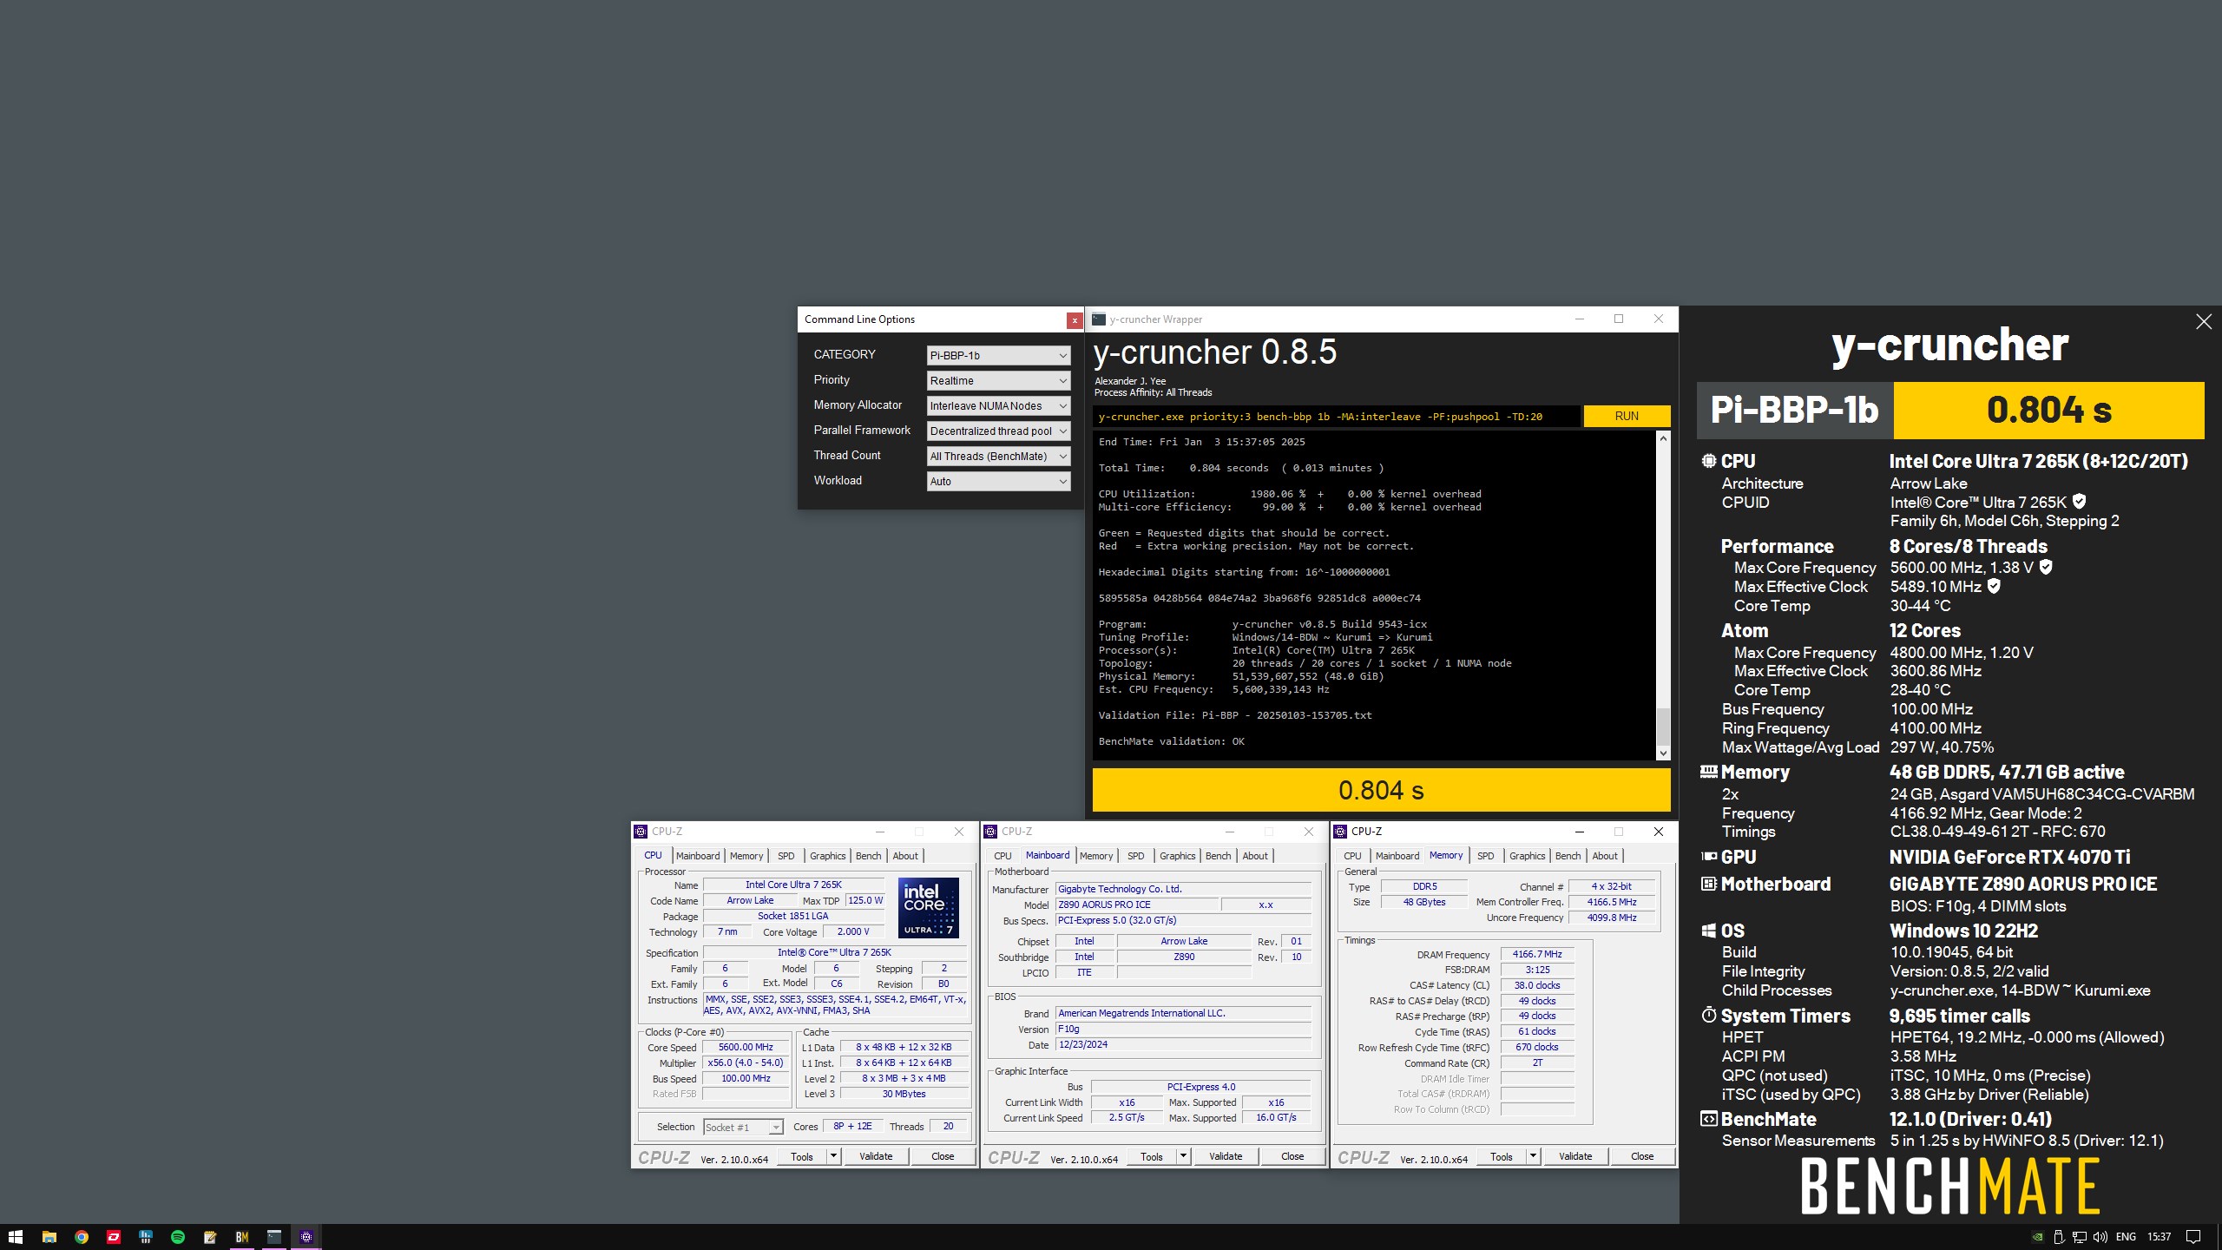The image size is (2222, 1250).
Task: Open the blue bars taskbar app
Action: [146, 1237]
